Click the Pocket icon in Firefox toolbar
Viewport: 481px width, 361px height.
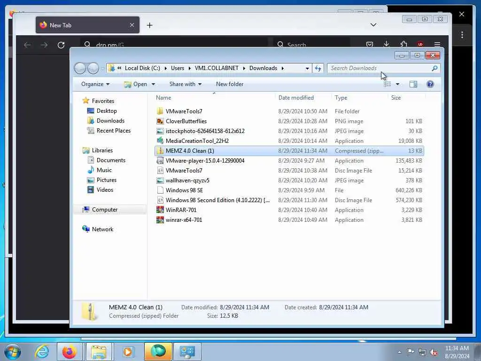pos(370,45)
